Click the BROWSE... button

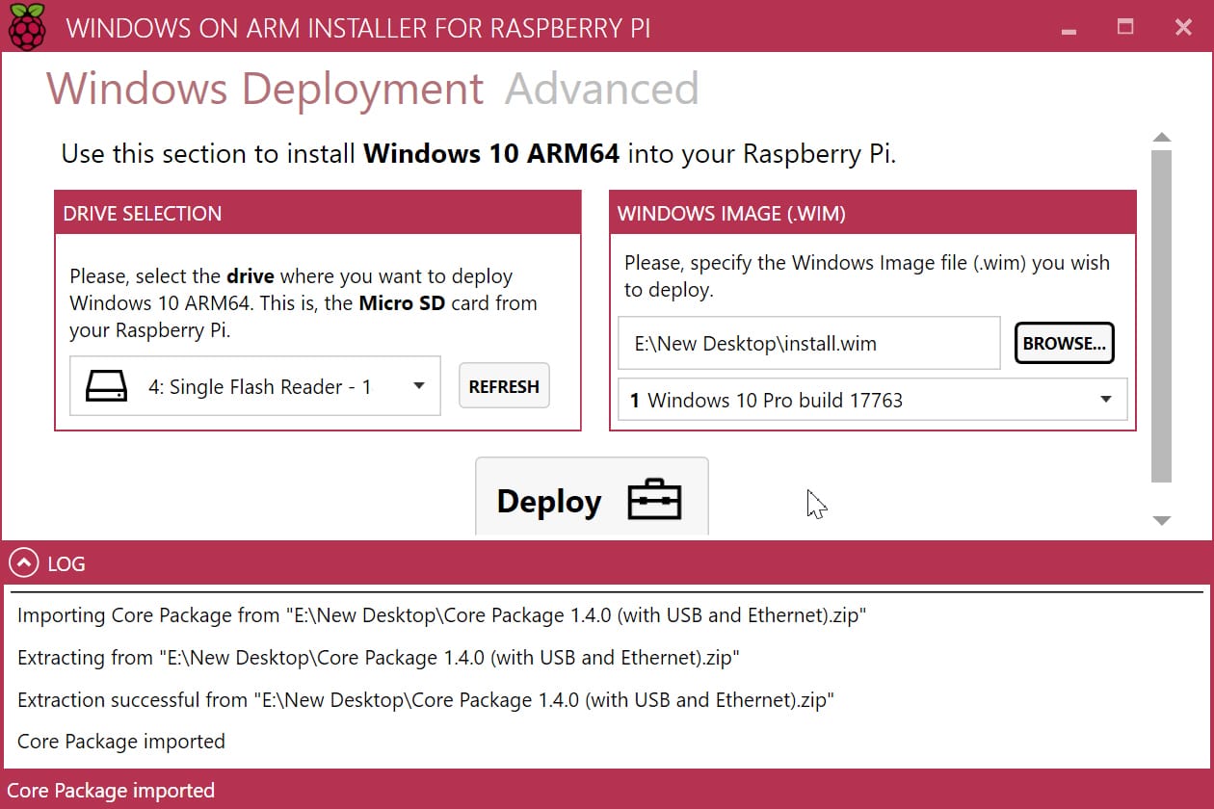tap(1064, 343)
